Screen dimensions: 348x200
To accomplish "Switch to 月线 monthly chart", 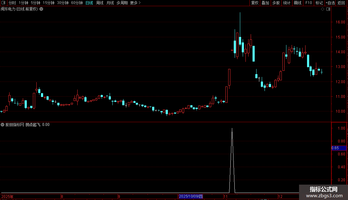I will [110, 3].
